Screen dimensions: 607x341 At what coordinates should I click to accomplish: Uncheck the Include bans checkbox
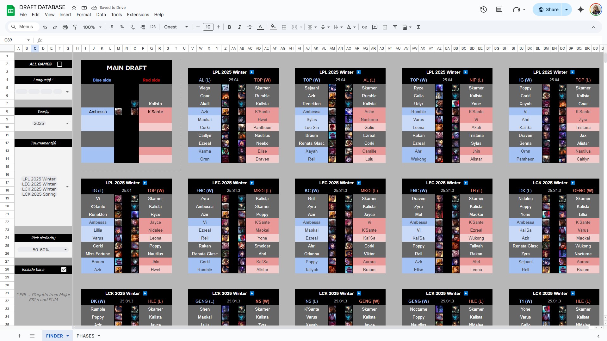click(64, 270)
